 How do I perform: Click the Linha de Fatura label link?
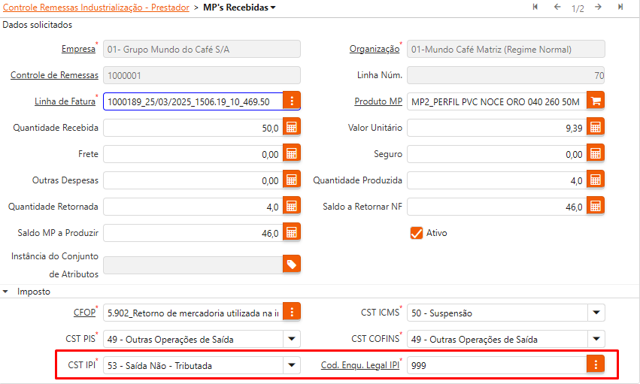click(65, 101)
